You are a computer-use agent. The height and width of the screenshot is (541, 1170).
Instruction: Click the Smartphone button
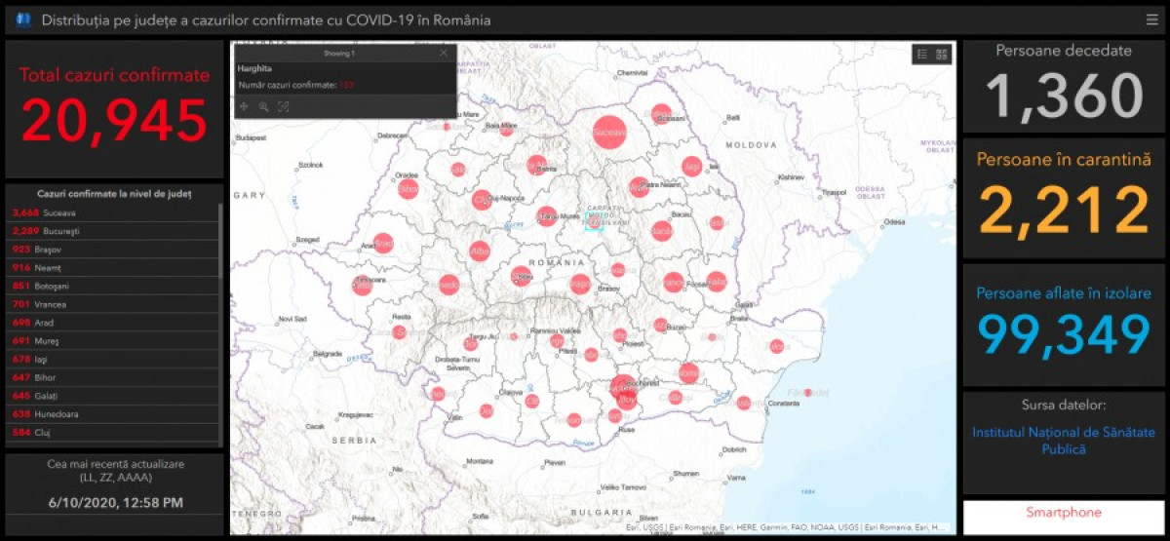(1063, 513)
